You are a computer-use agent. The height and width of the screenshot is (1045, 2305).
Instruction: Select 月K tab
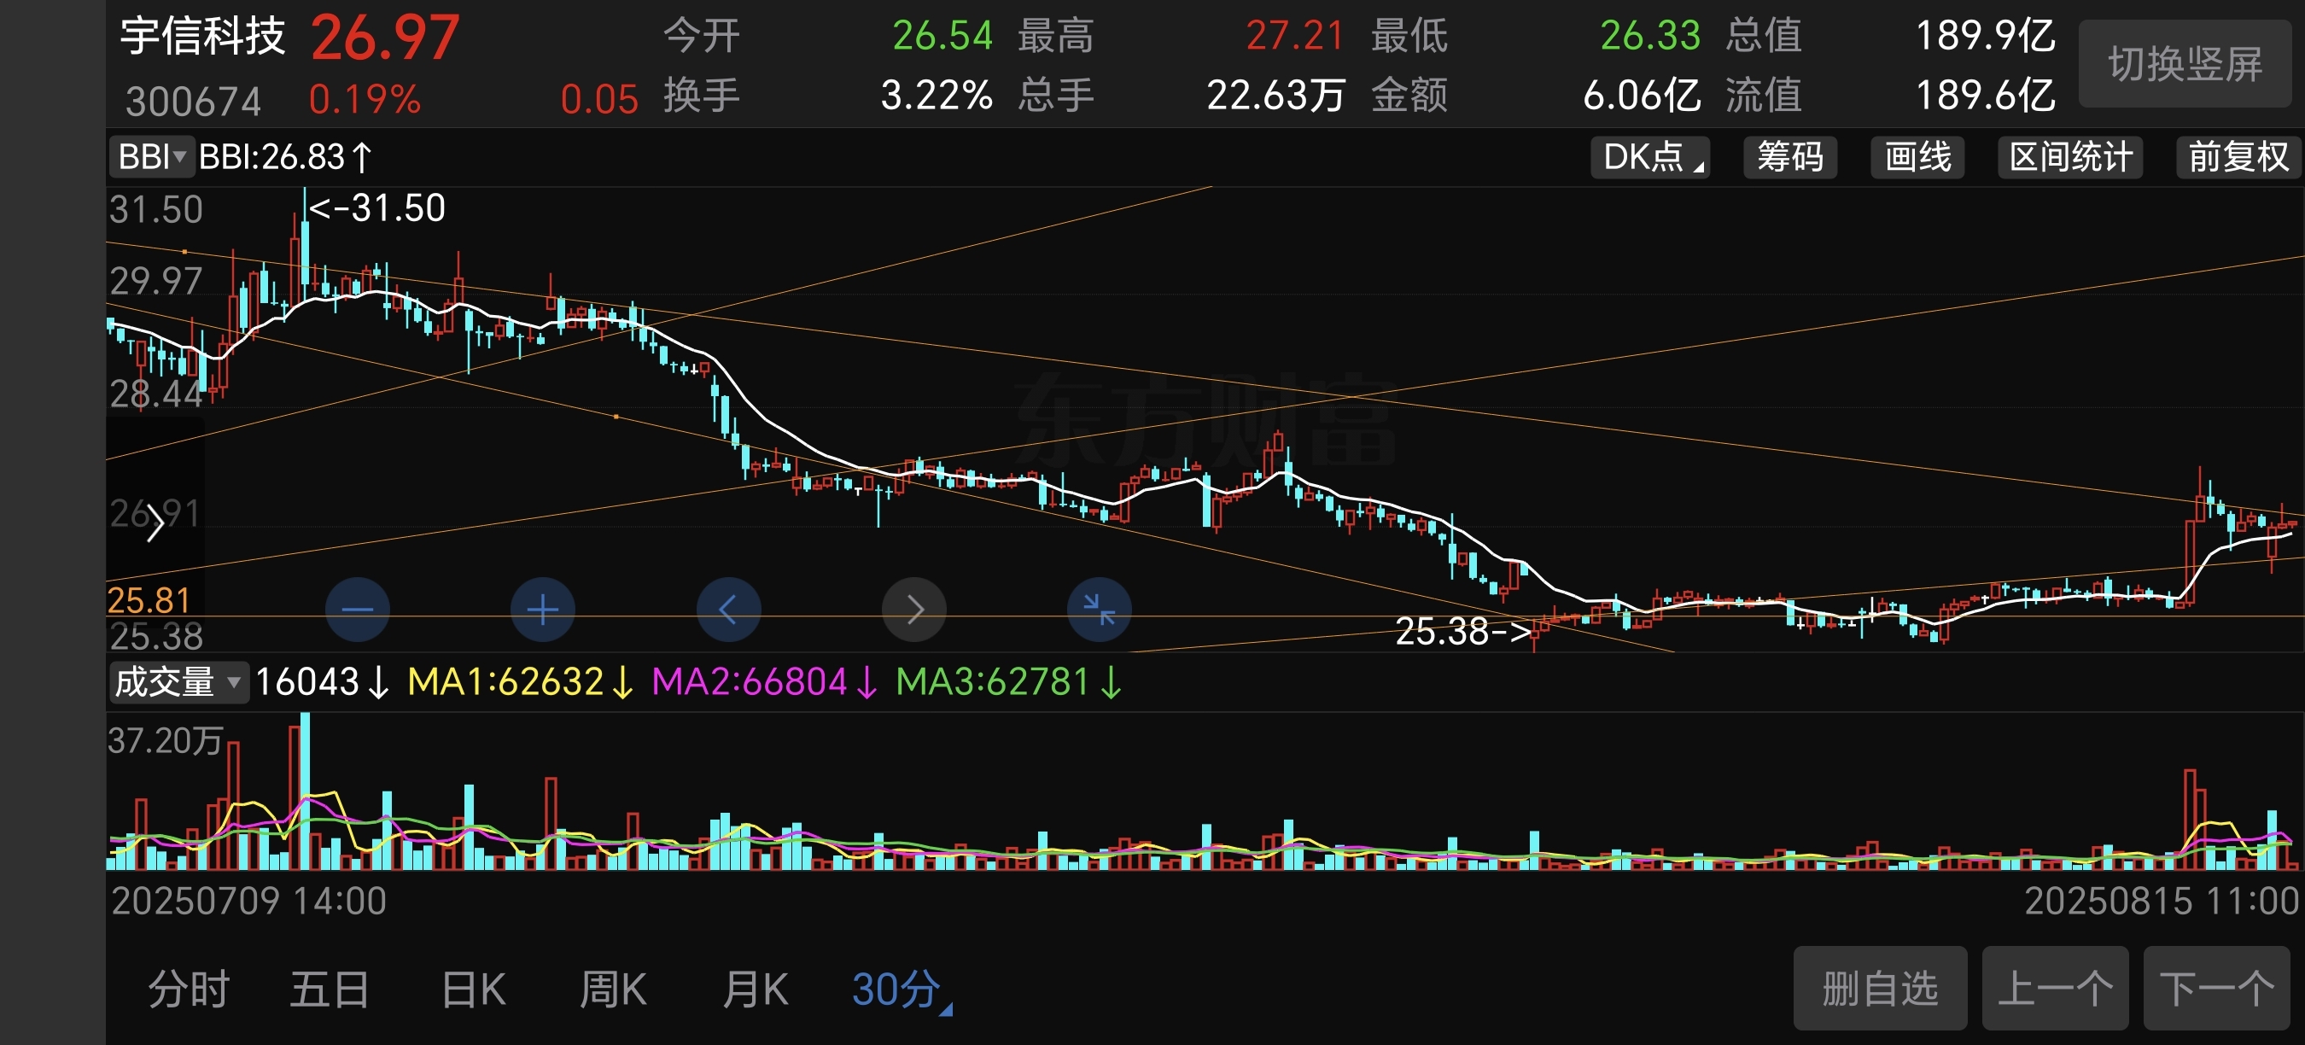point(756,990)
